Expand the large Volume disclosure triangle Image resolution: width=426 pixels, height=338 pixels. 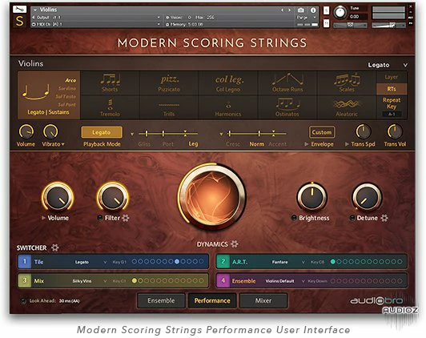(43, 218)
